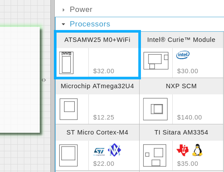Select the ATSAMW25 M0+WiFi module title
This screenshot has height=172, width=224.
pyautogui.click(x=97, y=40)
